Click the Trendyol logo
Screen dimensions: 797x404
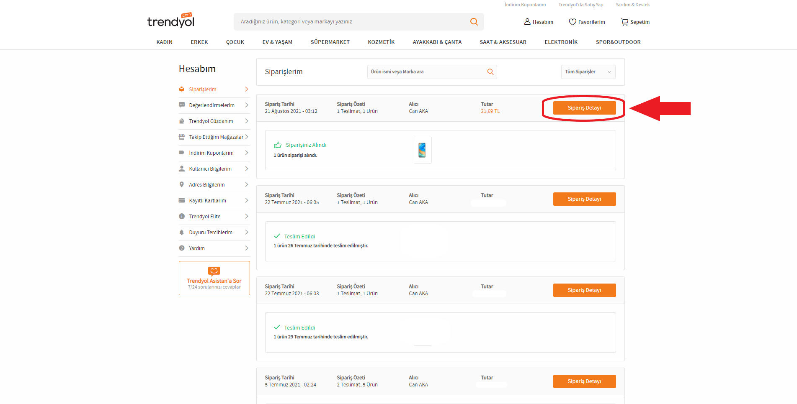[170, 19]
